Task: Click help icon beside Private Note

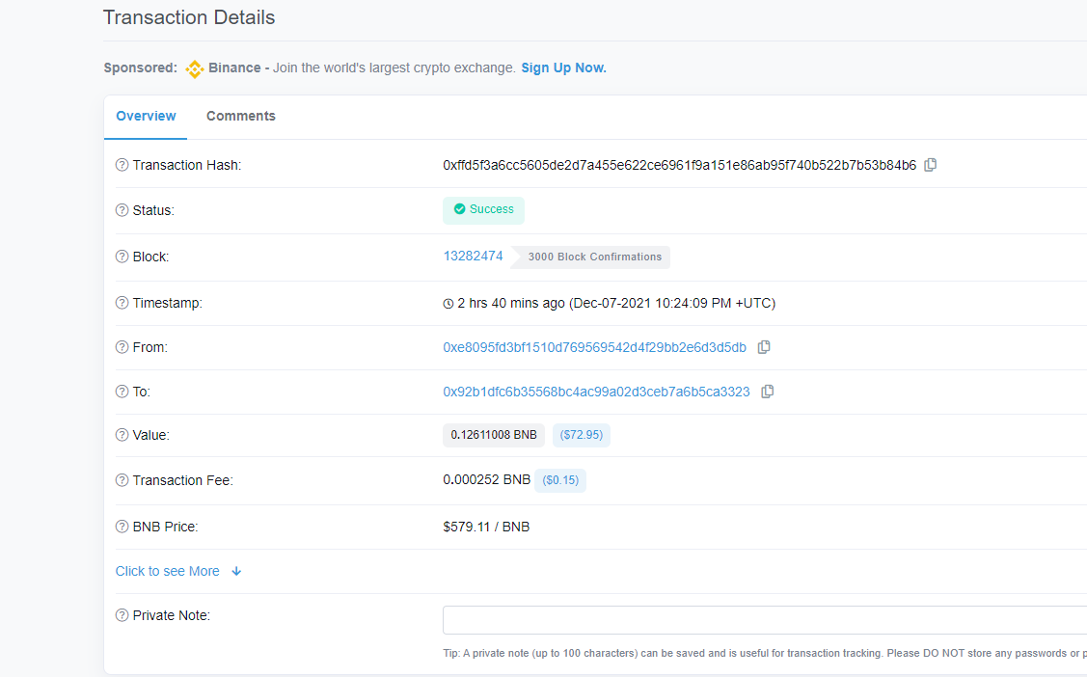Action: [x=122, y=615]
